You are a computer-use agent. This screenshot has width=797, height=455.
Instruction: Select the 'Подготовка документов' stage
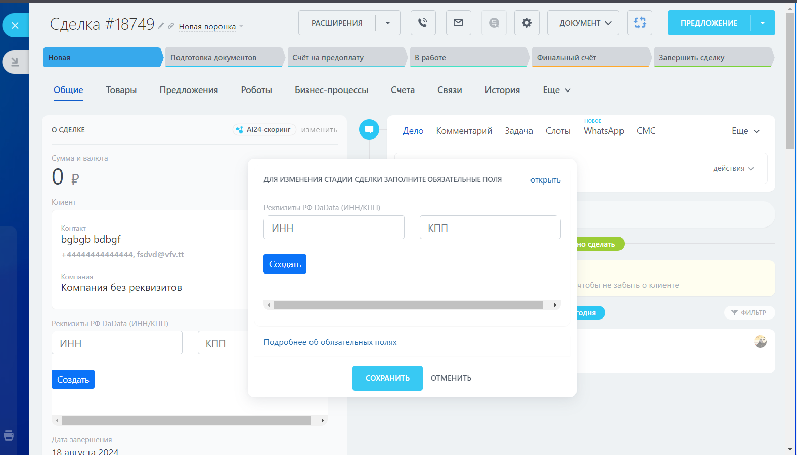pos(223,58)
